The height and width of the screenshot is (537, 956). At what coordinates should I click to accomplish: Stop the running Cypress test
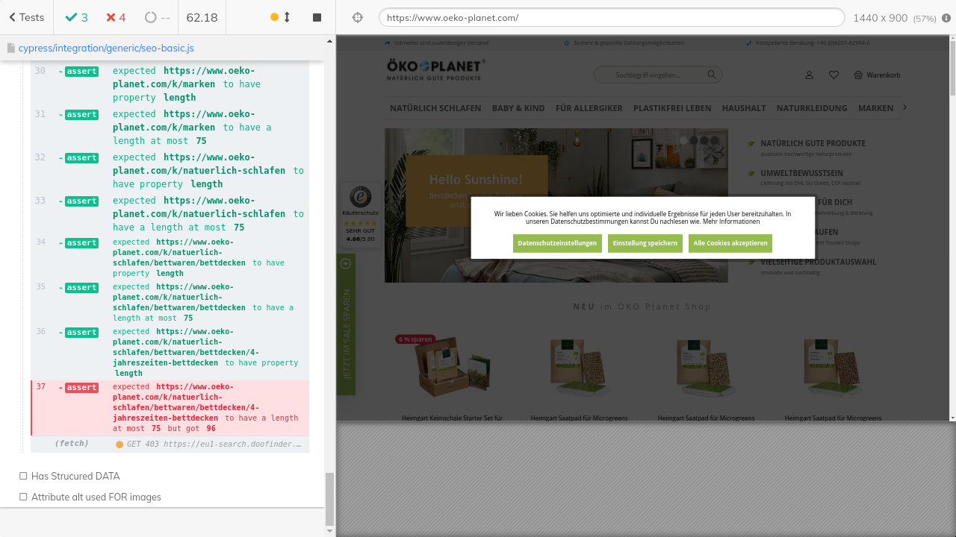pyautogui.click(x=317, y=17)
